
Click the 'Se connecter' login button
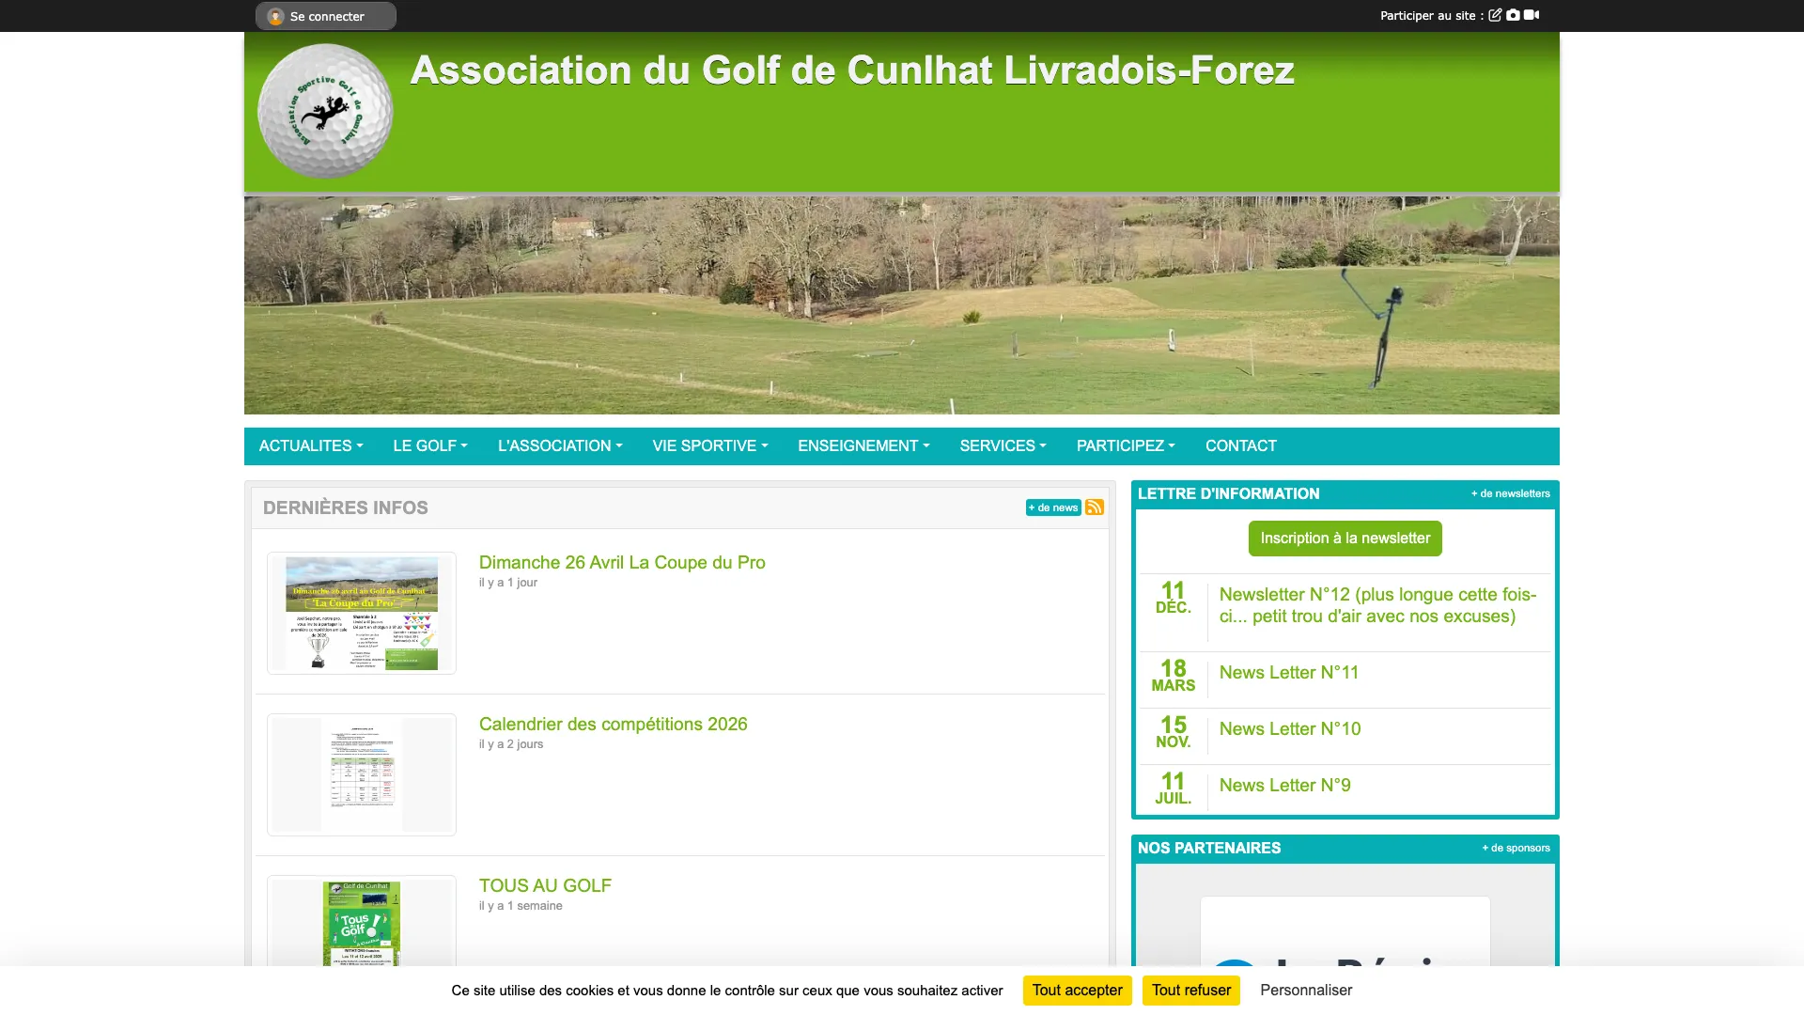(x=325, y=16)
